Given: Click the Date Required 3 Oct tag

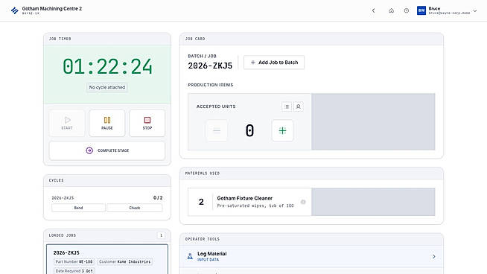Looking at the screenshot, I should (74, 271).
